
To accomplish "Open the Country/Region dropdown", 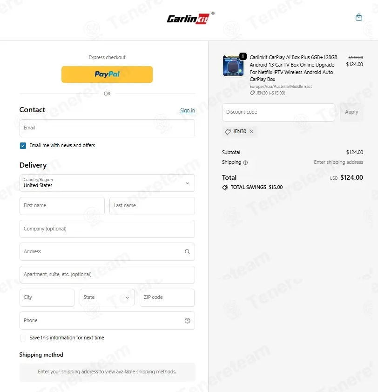I will (x=107, y=183).
